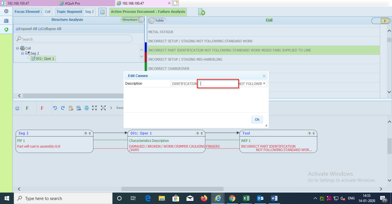Click the up arrow on 001: Oper 1 node
The height and width of the screenshot is (204, 392).
point(202,133)
